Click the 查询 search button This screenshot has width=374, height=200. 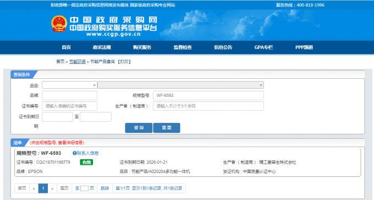pos(139,128)
